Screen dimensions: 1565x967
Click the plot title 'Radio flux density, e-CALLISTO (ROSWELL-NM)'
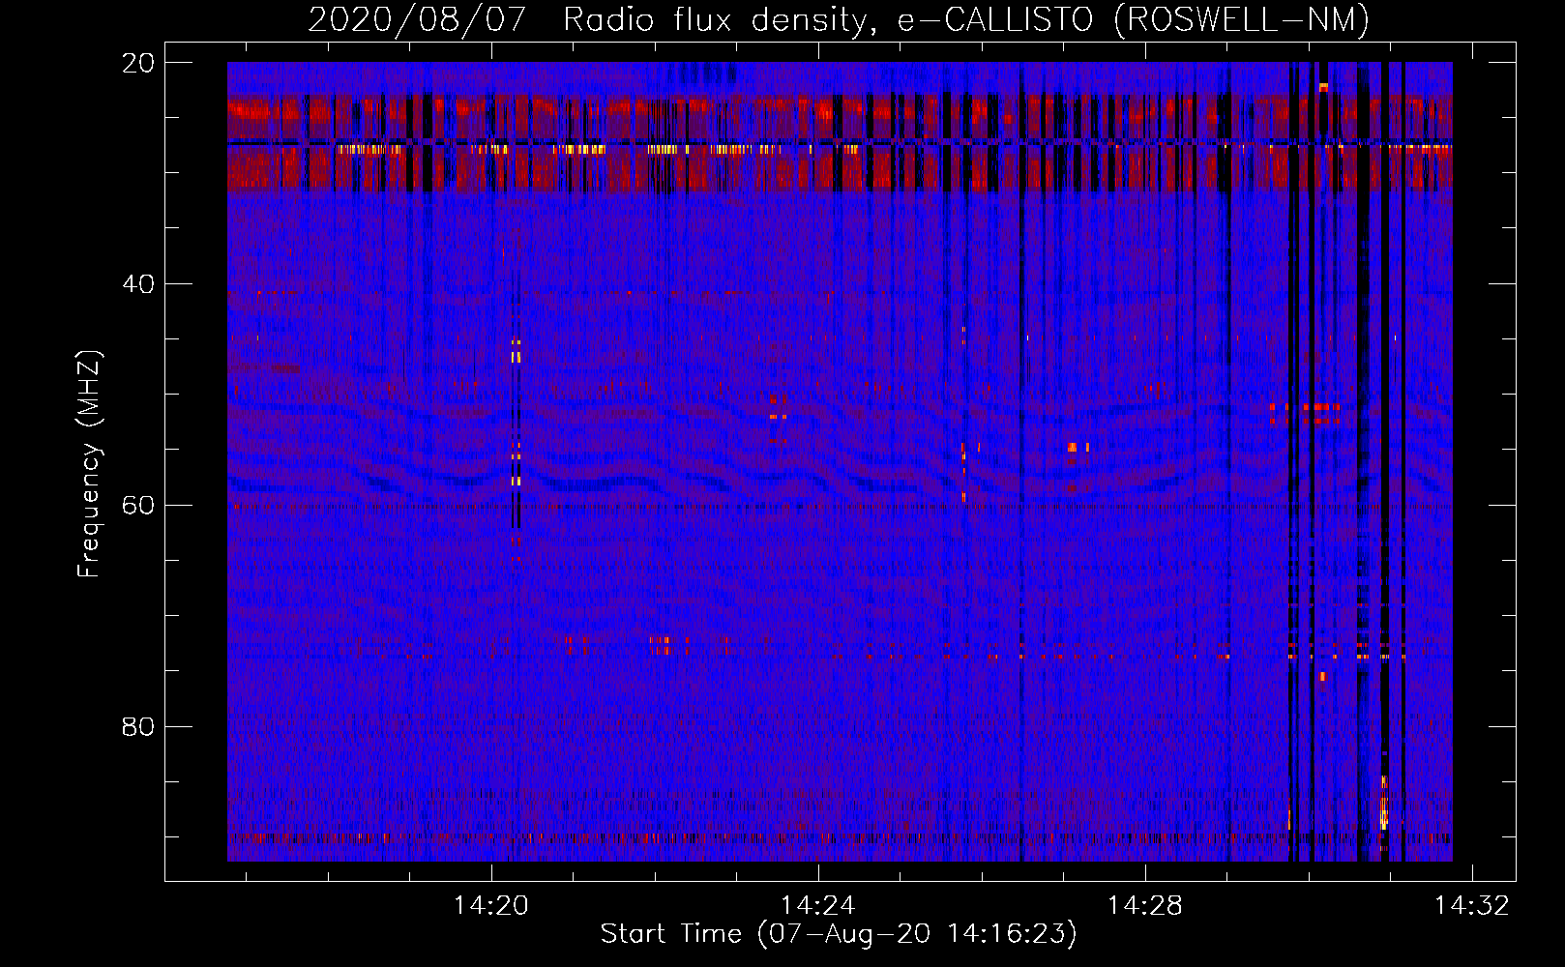pos(966,19)
